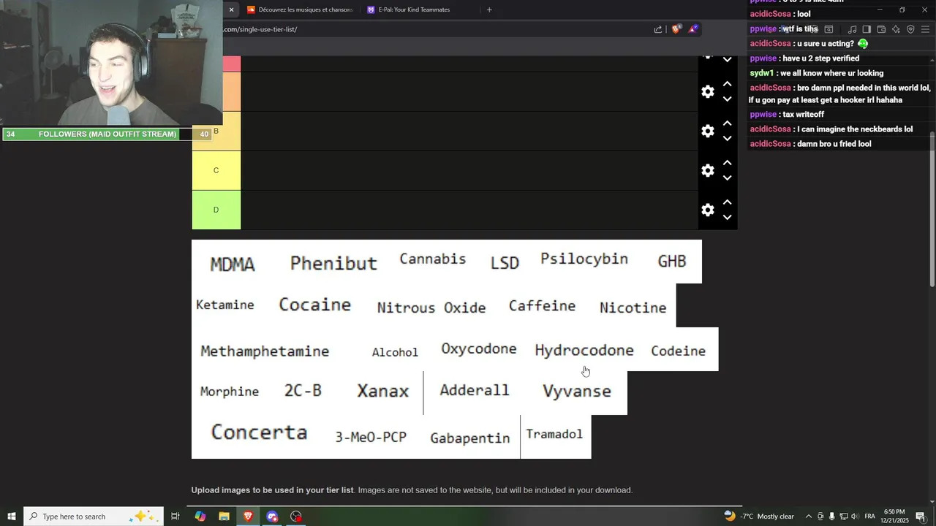Move the B tier row up
Image resolution: width=936 pixels, height=526 pixels.
coord(727,123)
